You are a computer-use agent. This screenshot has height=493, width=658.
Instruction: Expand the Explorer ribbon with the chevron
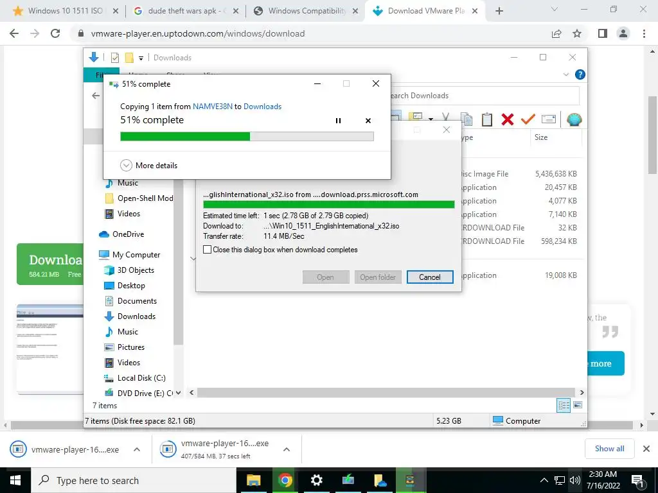point(565,74)
